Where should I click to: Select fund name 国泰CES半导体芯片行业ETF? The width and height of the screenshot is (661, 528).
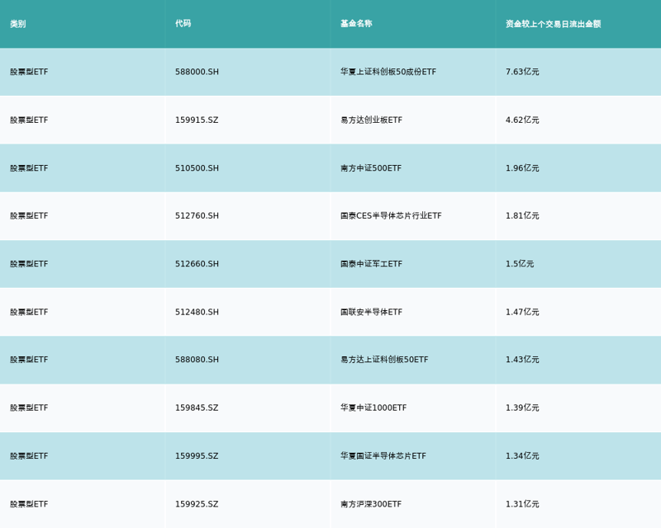391,215
